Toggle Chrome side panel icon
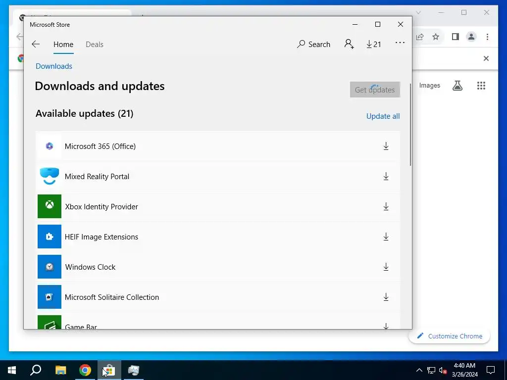This screenshot has height=380, width=507. pos(456,37)
